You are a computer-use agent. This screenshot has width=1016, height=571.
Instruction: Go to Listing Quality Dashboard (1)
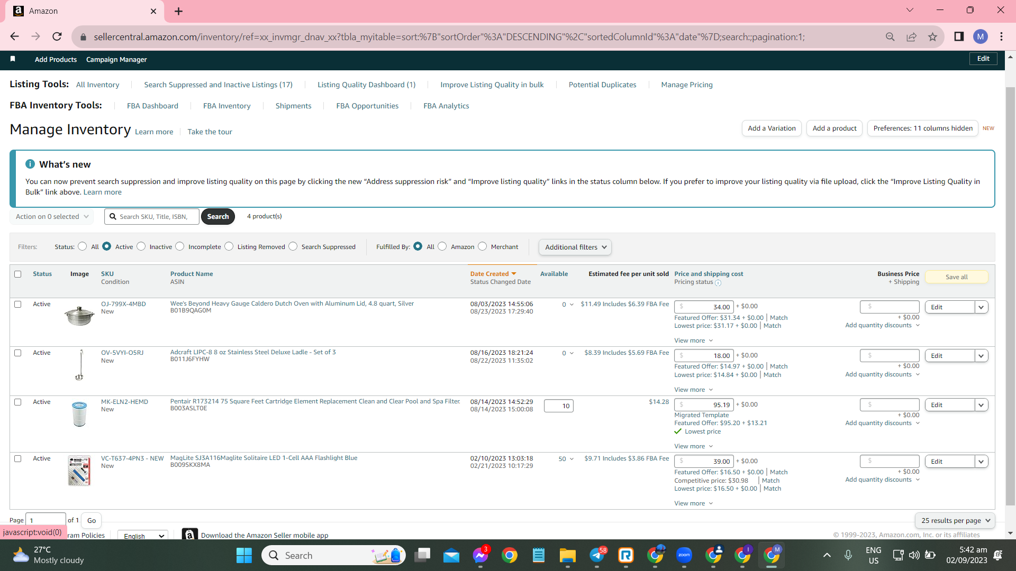coord(366,85)
